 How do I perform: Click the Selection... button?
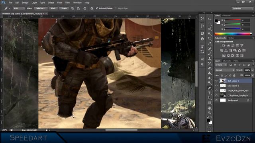[41, 8]
